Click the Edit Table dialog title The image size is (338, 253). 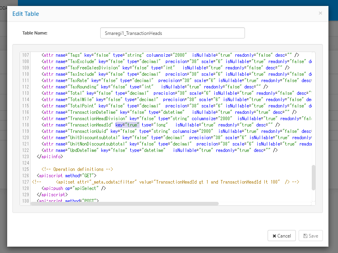coord(26,14)
